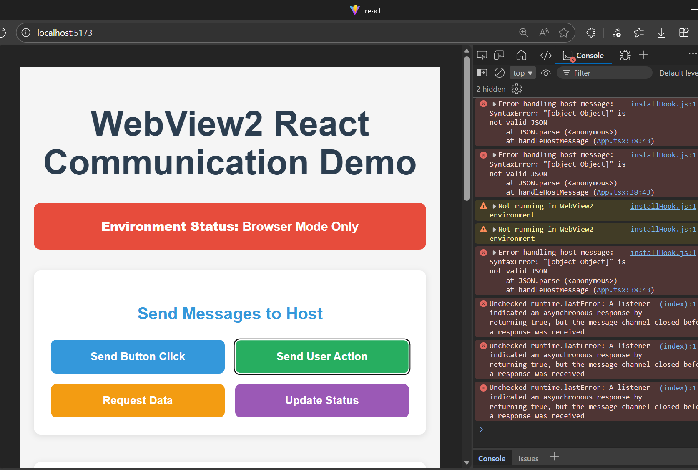Open the first App.tsx:38:43 source link

[x=623, y=141]
